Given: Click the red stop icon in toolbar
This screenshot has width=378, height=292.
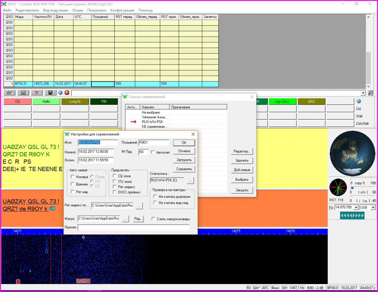Looking at the screenshot, I should (x=67, y=93).
